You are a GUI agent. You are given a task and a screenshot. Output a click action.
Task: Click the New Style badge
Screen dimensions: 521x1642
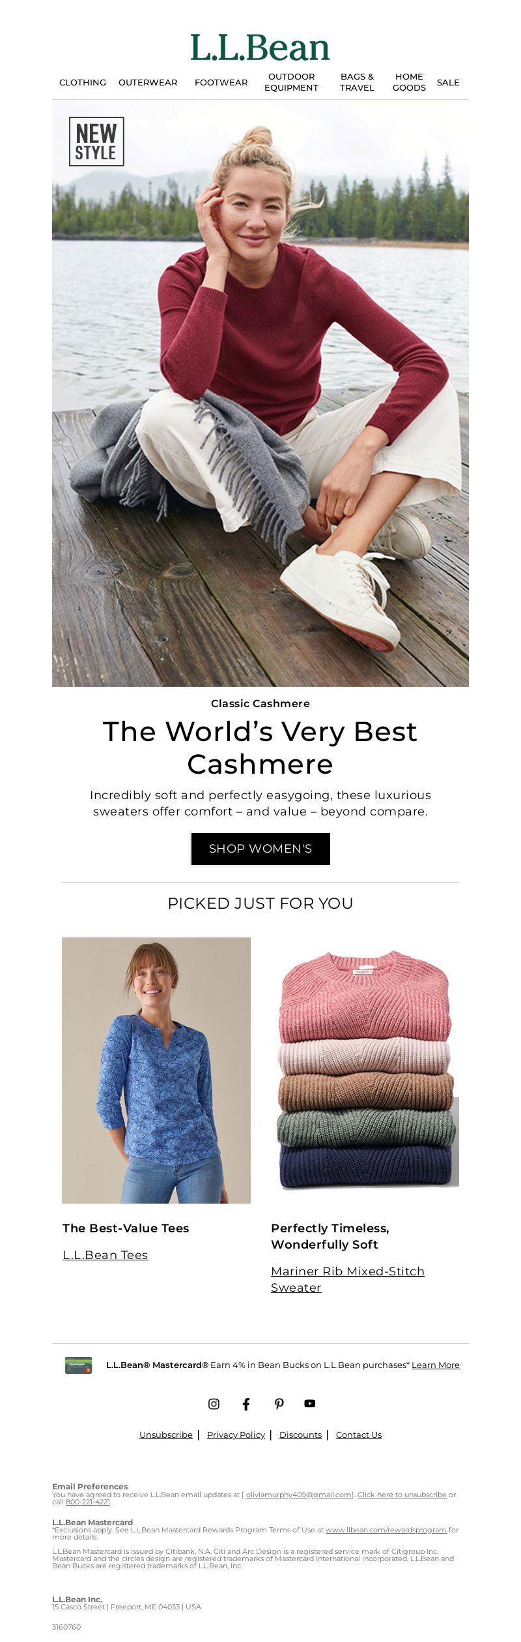tap(96, 142)
